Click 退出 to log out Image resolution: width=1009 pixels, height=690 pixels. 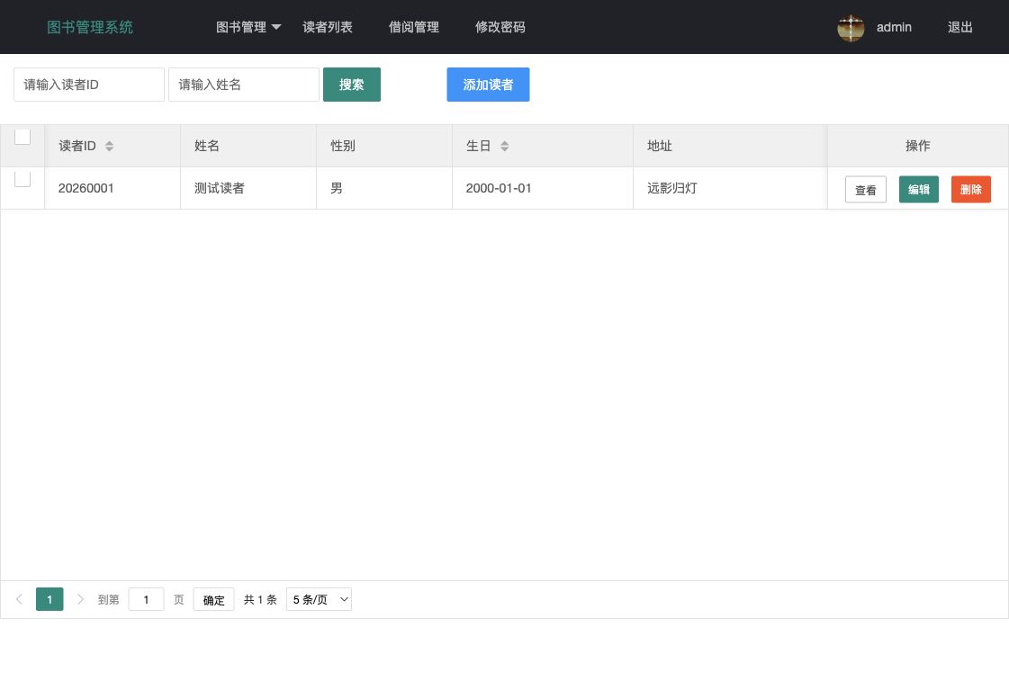point(960,27)
